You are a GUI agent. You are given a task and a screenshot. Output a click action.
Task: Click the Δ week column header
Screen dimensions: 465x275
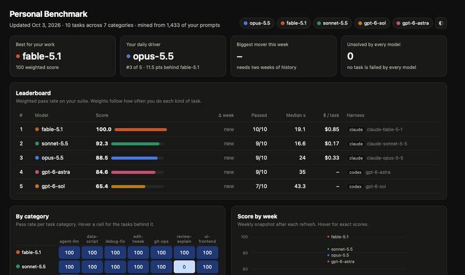226,115
